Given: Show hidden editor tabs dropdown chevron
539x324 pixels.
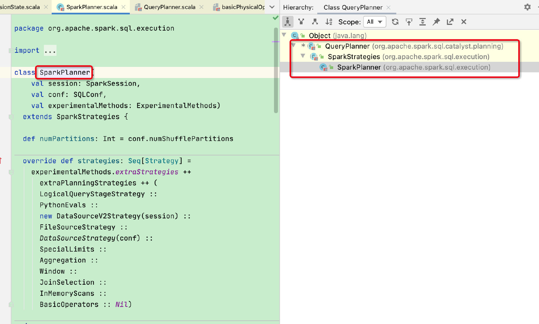Looking at the screenshot, I should pyautogui.click(x=272, y=7).
